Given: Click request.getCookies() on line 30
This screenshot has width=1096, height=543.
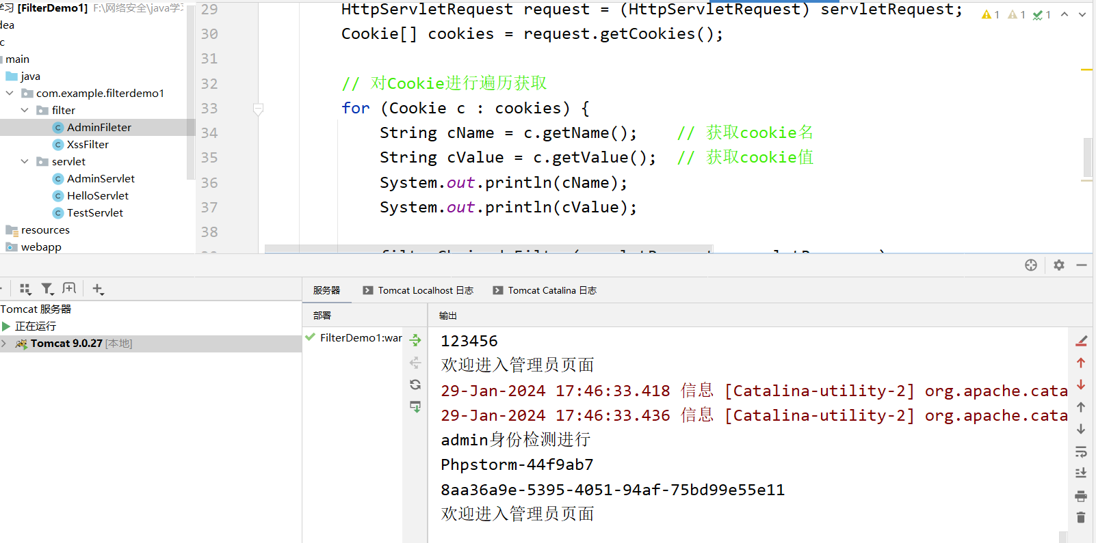Looking at the screenshot, I should point(618,33).
